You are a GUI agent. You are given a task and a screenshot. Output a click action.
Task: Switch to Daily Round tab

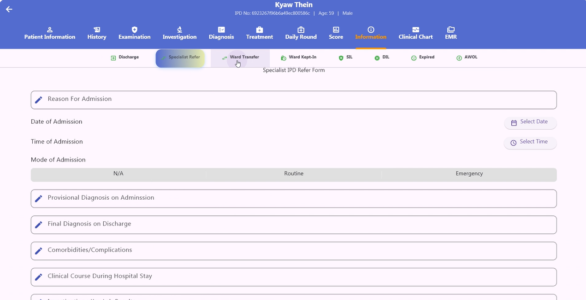click(x=301, y=33)
